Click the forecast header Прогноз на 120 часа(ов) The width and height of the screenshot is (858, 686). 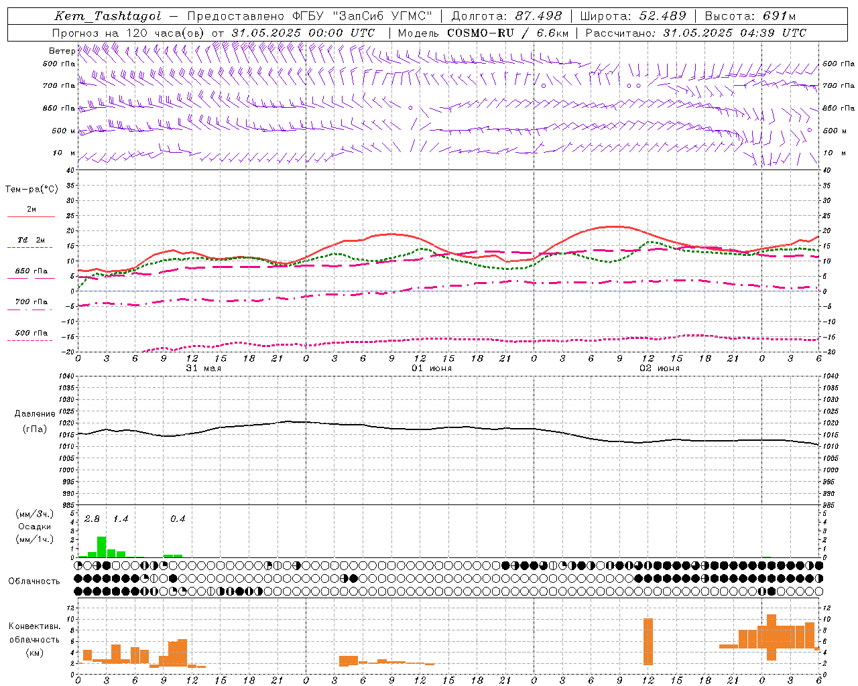click(x=129, y=33)
